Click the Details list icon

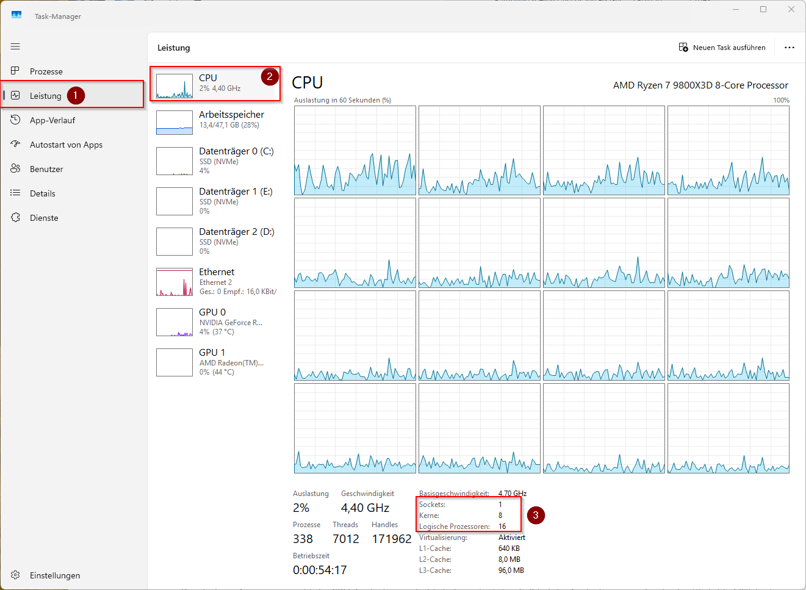coord(15,193)
